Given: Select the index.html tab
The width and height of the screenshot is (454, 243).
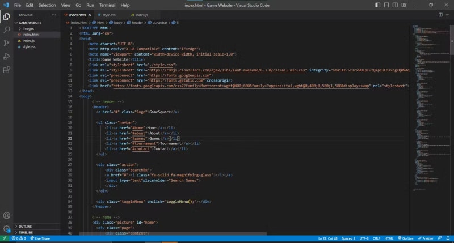Looking at the screenshot, I should click(x=77, y=15).
